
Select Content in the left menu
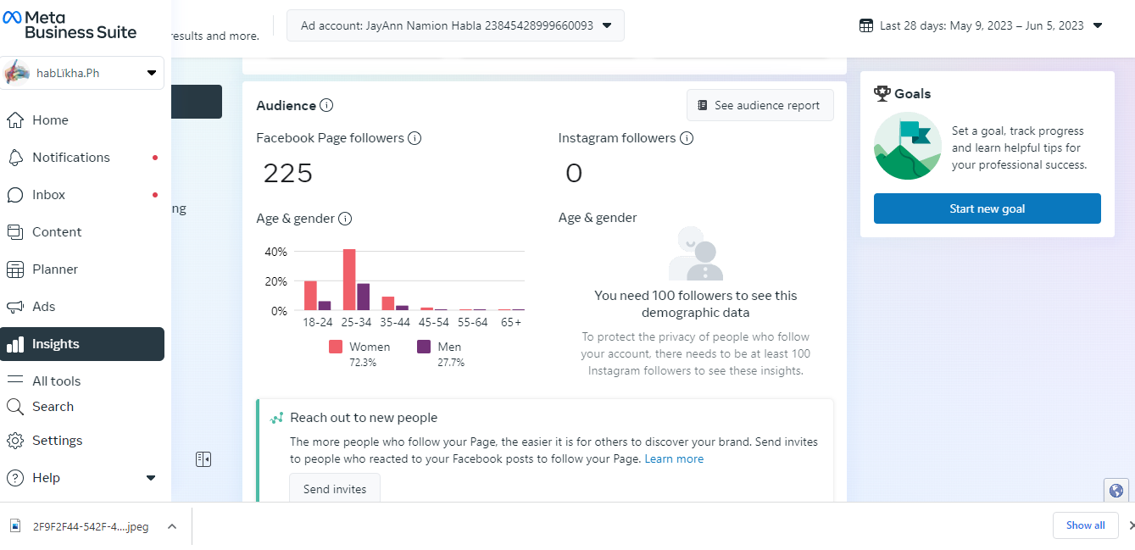click(57, 232)
